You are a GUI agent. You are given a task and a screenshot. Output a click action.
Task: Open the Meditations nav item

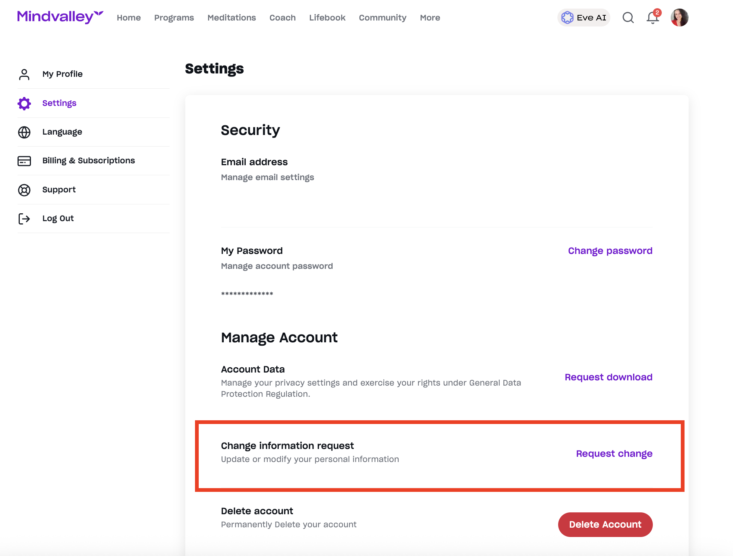point(232,18)
